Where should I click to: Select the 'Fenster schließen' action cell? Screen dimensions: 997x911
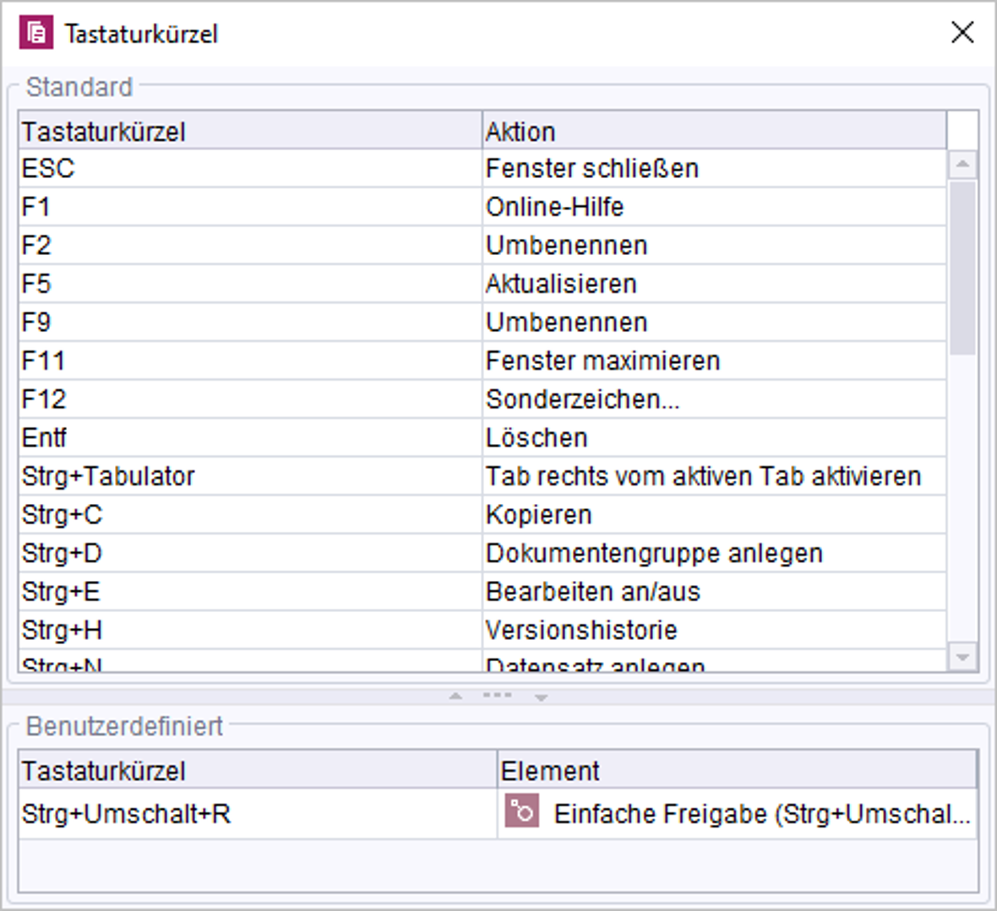(x=715, y=168)
